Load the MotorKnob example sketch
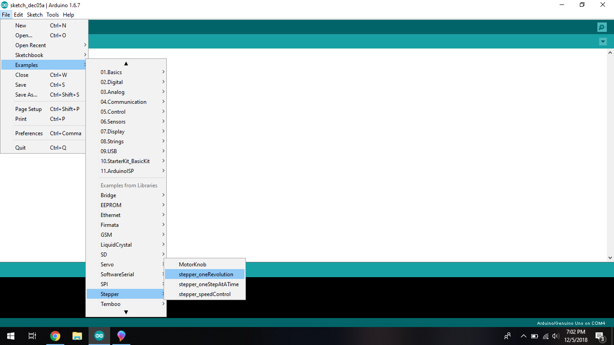Screen dimensions: 614x345 (205, 265)
